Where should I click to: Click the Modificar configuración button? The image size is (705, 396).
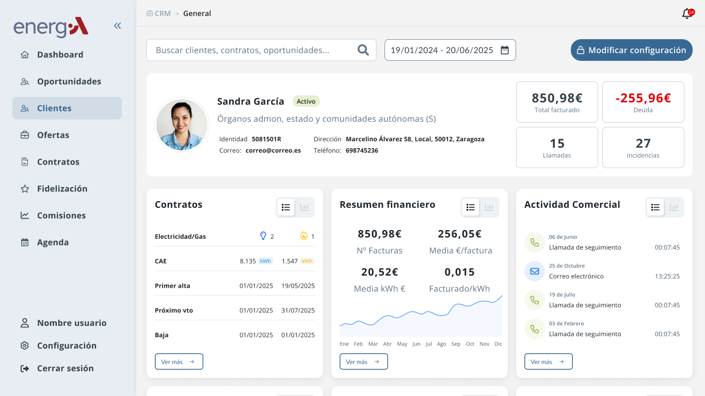[x=631, y=50]
